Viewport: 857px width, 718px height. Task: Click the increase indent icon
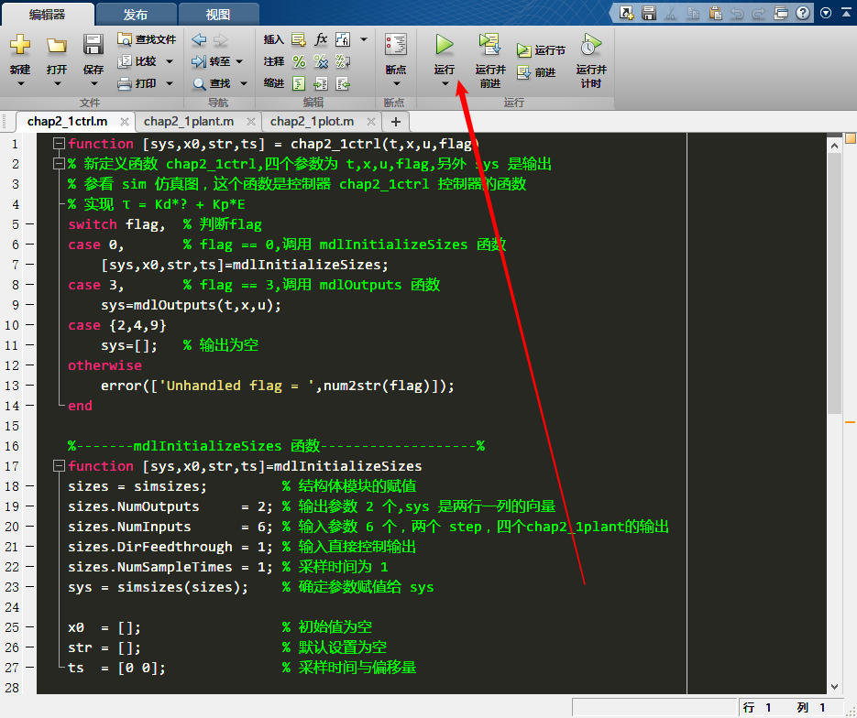point(321,83)
